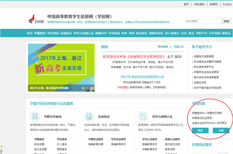This screenshot has width=233, height=154.
Task: Click 成绩认证报告 link
Action: pos(172,139)
